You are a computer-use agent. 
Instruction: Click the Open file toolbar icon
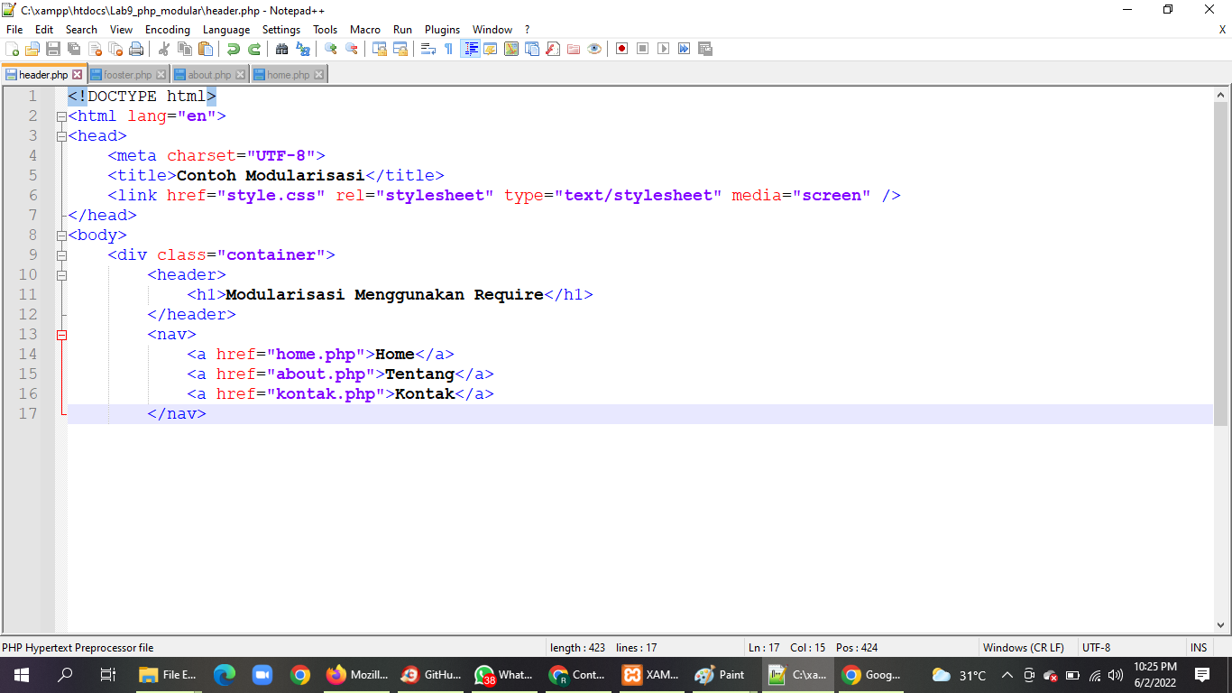coord(32,49)
